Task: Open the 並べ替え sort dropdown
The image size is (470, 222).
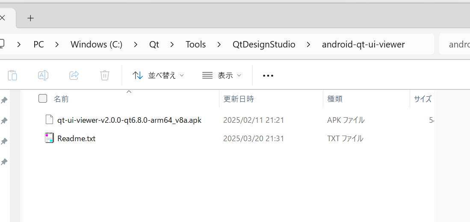Action: pos(158,75)
